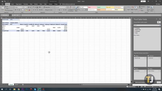Select the Design ribbon tab
This screenshot has width=162, height=91.
(x=56, y=4)
